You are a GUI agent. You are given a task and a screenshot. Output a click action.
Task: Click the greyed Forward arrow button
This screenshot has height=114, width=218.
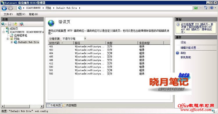10,8
